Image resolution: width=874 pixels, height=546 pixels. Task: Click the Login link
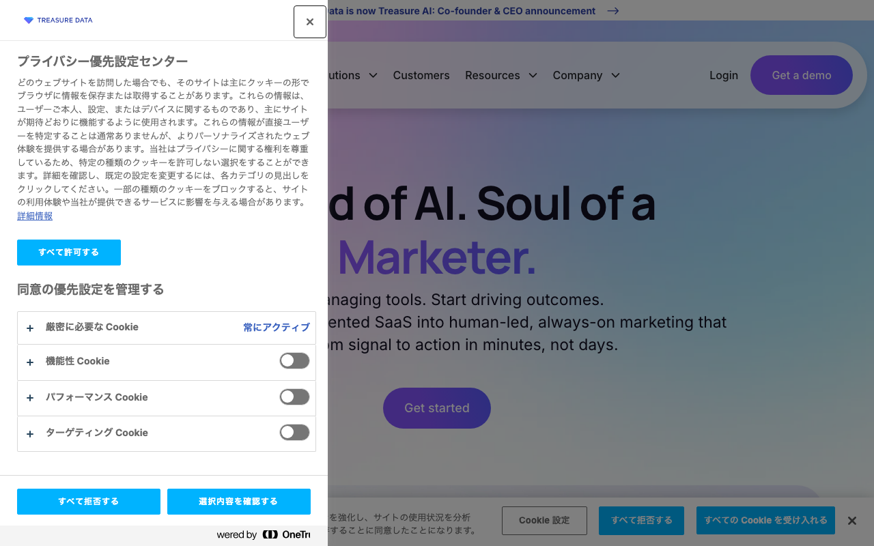[x=724, y=75]
